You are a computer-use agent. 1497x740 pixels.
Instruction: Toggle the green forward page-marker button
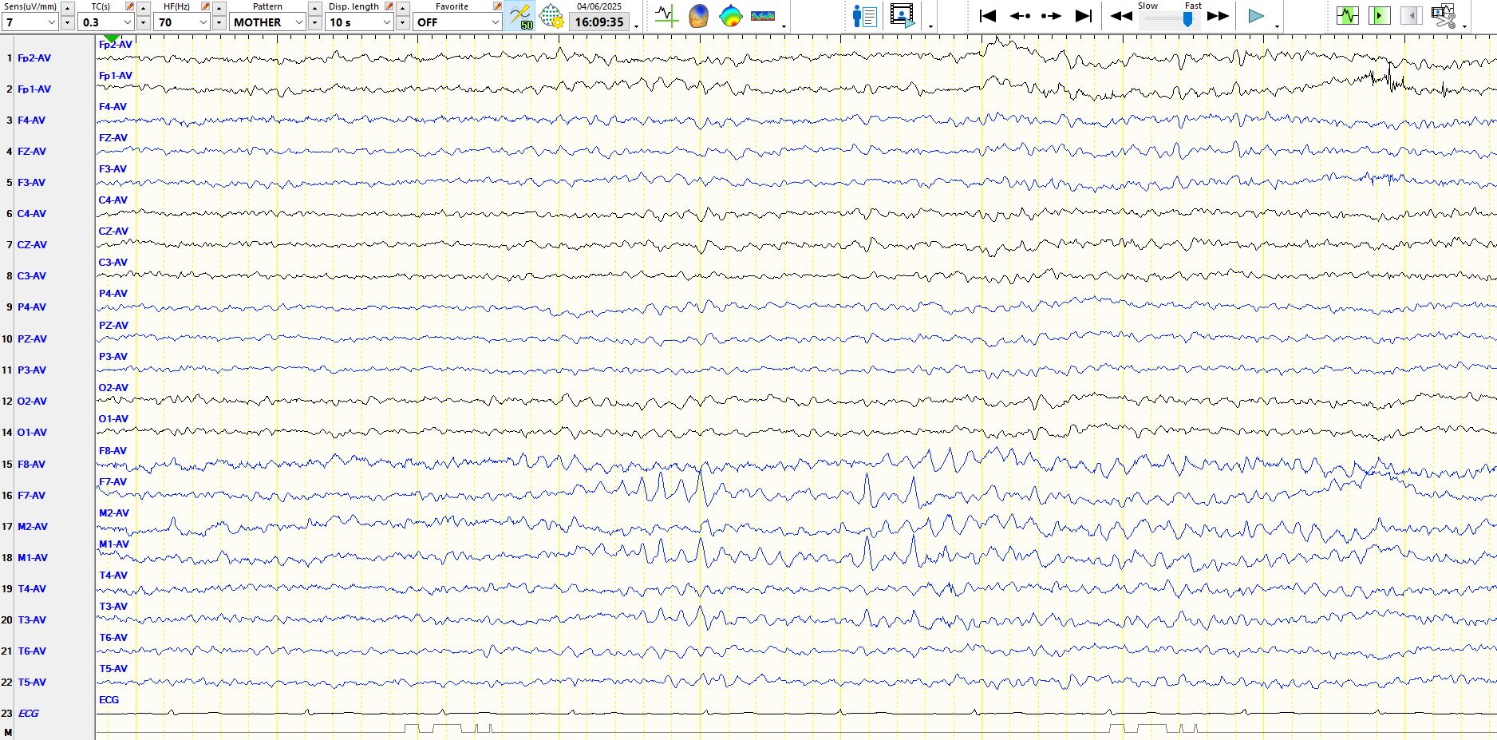tap(1379, 16)
